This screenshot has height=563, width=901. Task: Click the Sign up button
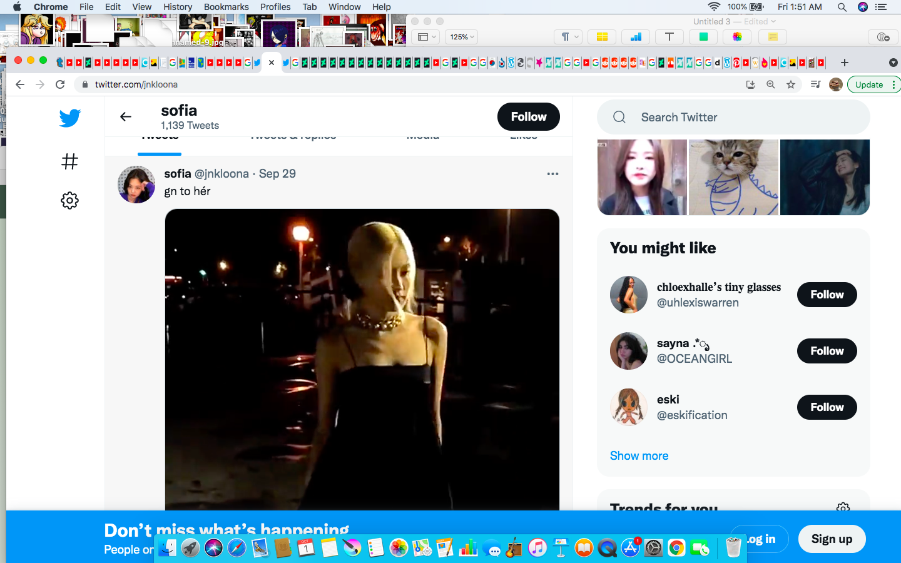coord(832,539)
